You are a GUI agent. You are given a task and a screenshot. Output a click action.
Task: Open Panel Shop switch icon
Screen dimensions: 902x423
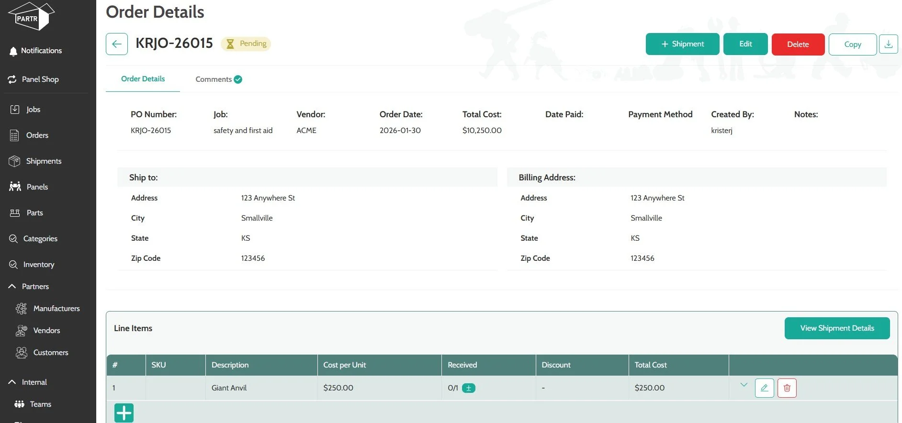coord(12,79)
